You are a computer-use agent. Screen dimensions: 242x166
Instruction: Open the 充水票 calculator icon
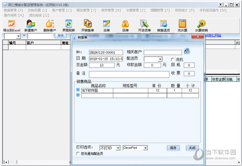pos(182,26)
